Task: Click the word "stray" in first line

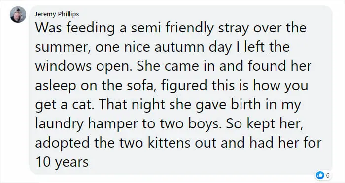Action: click(233, 29)
